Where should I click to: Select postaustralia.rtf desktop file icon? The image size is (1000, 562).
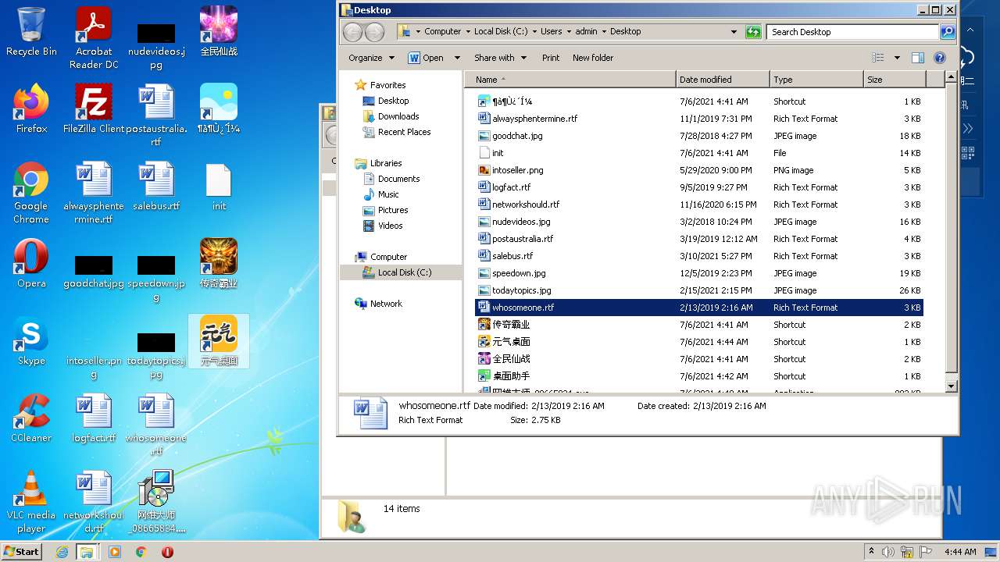pos(156,115)
